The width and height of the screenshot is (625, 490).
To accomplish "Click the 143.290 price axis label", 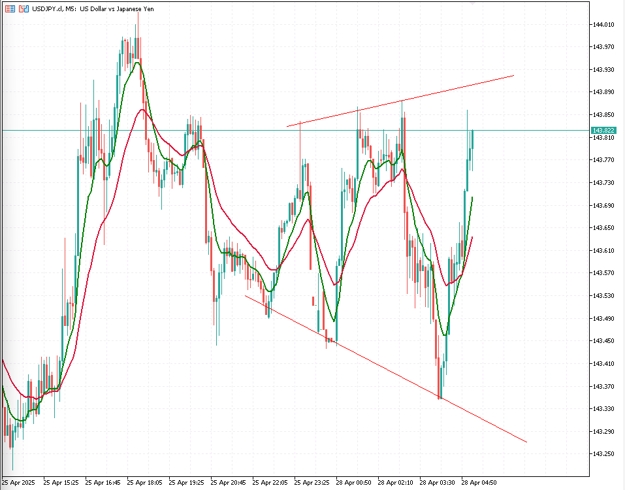I will point(603,431).
